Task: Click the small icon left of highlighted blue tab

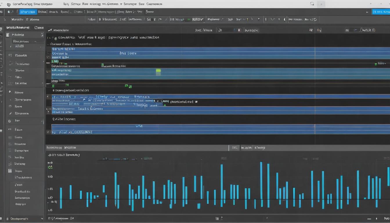Action: coord(9,12)
